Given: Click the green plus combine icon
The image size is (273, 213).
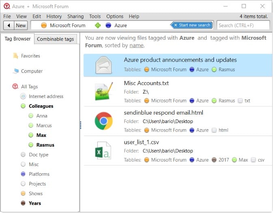Looking at the screenshot, I should click(x=98, y=26).
